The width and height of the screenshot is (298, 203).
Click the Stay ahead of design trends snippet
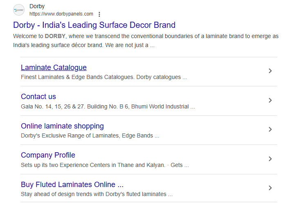tap(96, 194)
